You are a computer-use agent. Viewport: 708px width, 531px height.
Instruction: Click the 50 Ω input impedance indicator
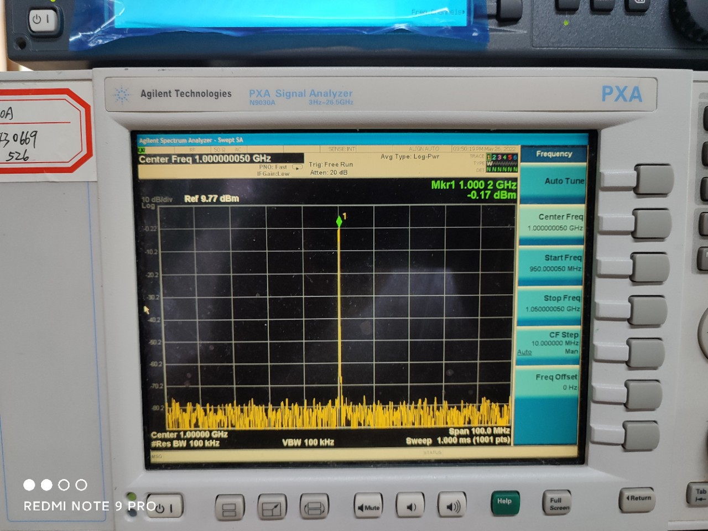click(x=218, y=149)
